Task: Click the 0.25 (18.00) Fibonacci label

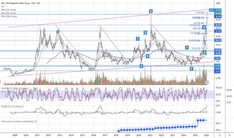Action: pos(195,41)
